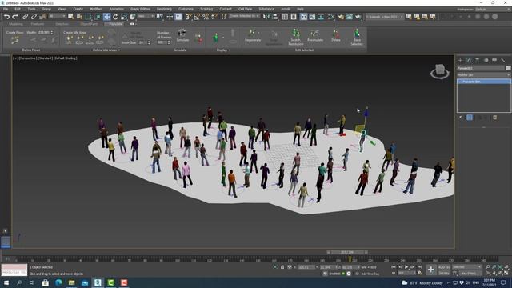Screen dimensions: 512x288
Task: Click the Delete populate icon
Action: [336, 35]
